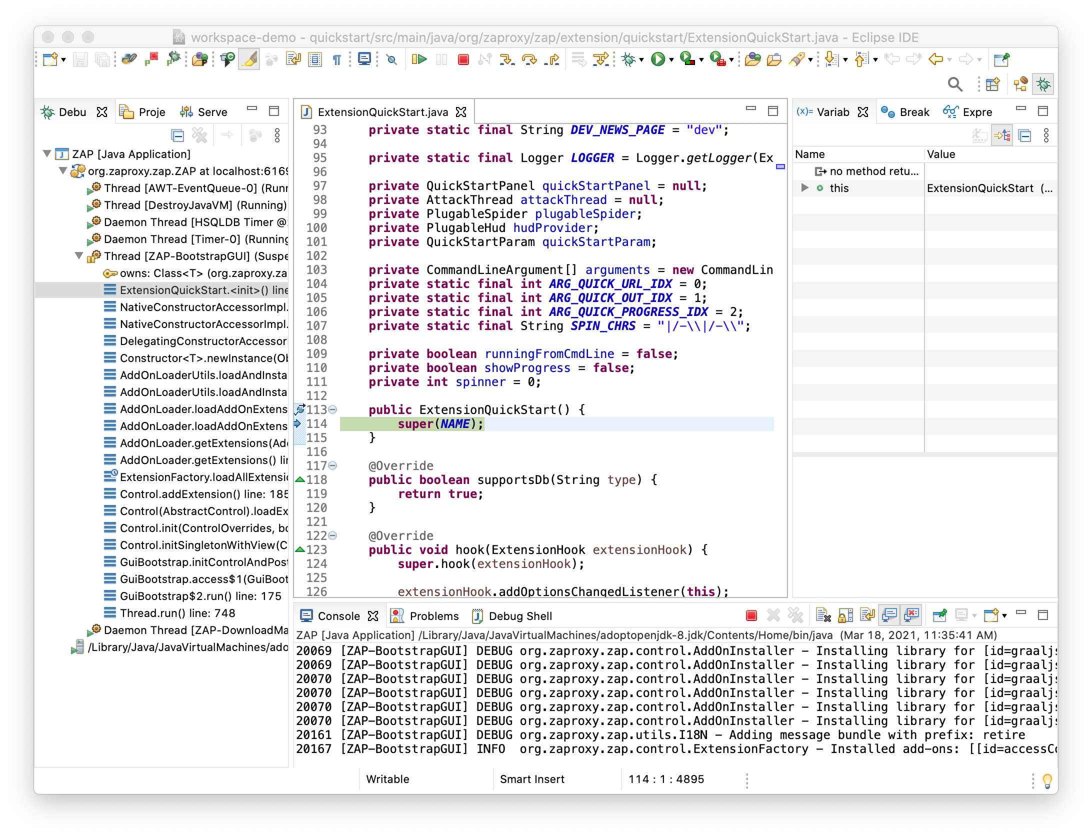Click the Smart Insert status field
The image size is (1092, 836).
(531, 779)
